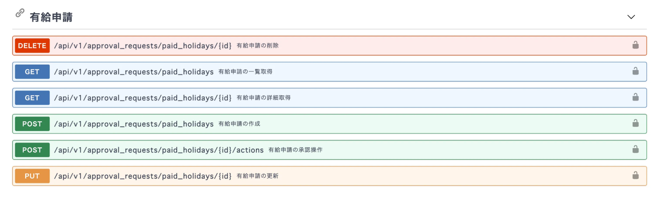Open the 有給申請の詳細取得 endpoint path

click(143, 98)
